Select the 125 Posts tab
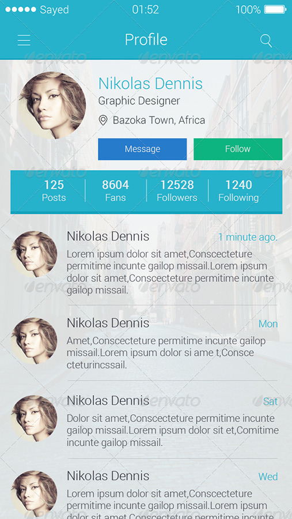Viewport: 292px width, 519px height. pyautogui.click(x=54, y=191)
